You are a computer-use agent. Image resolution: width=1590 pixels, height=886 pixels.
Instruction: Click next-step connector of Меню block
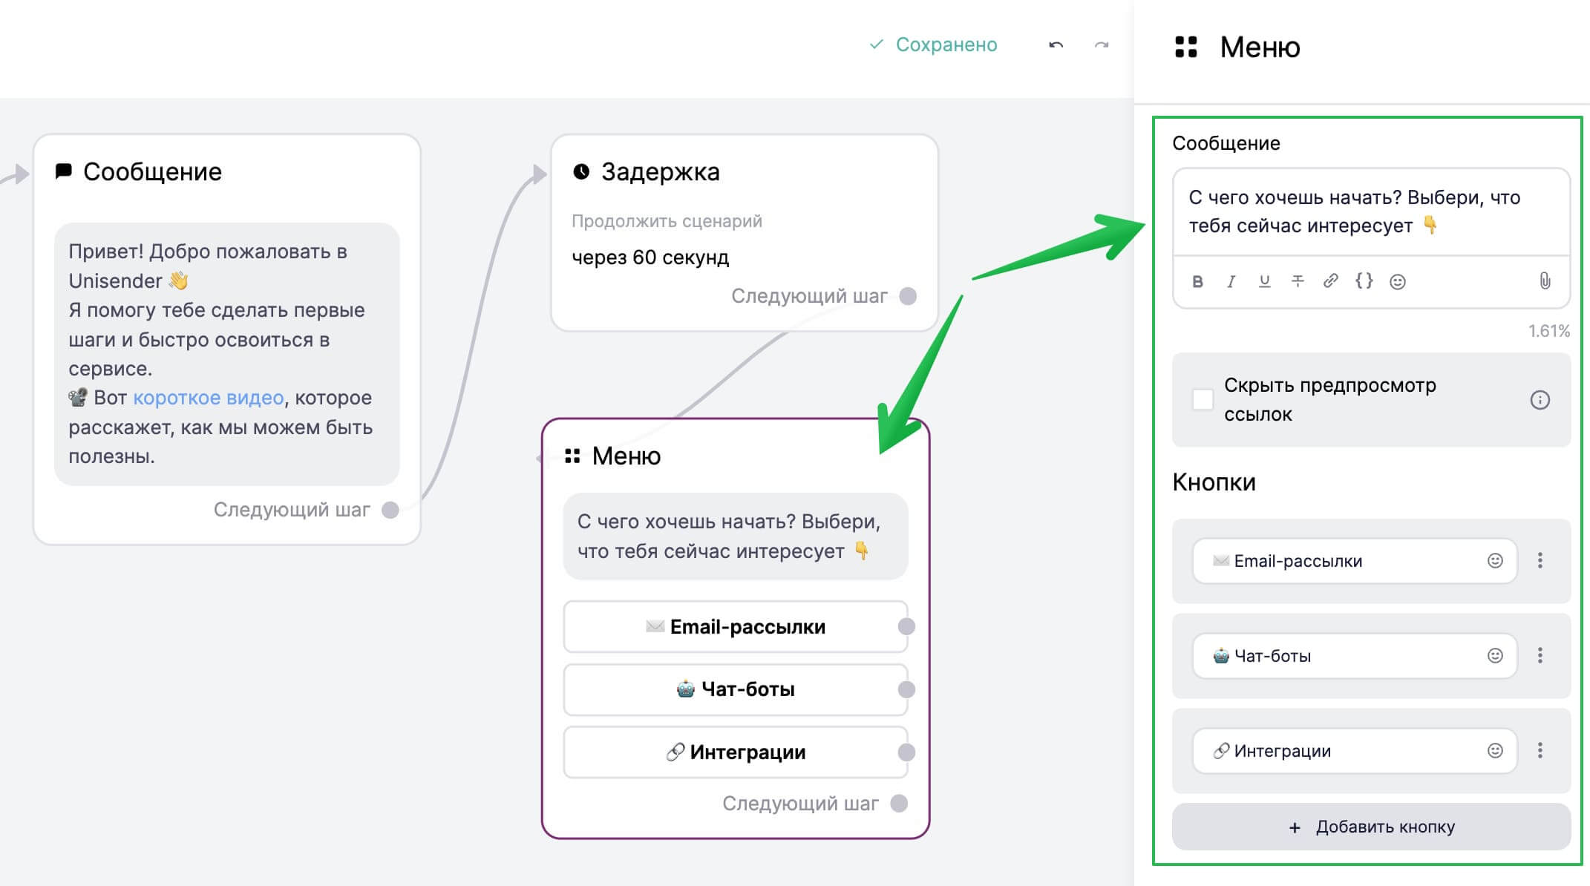click(899, 804)
